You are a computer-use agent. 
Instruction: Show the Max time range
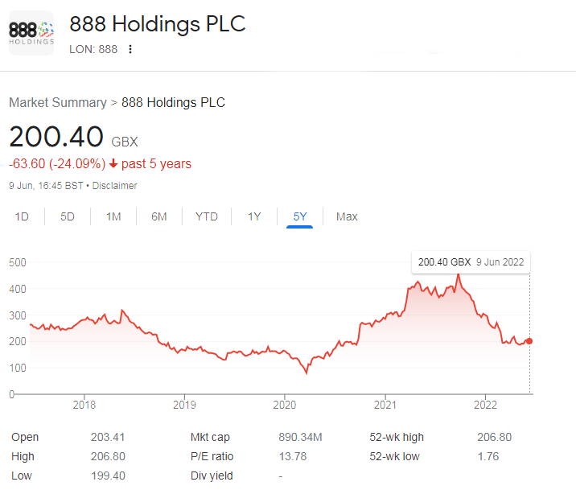[x=347, y=216]
